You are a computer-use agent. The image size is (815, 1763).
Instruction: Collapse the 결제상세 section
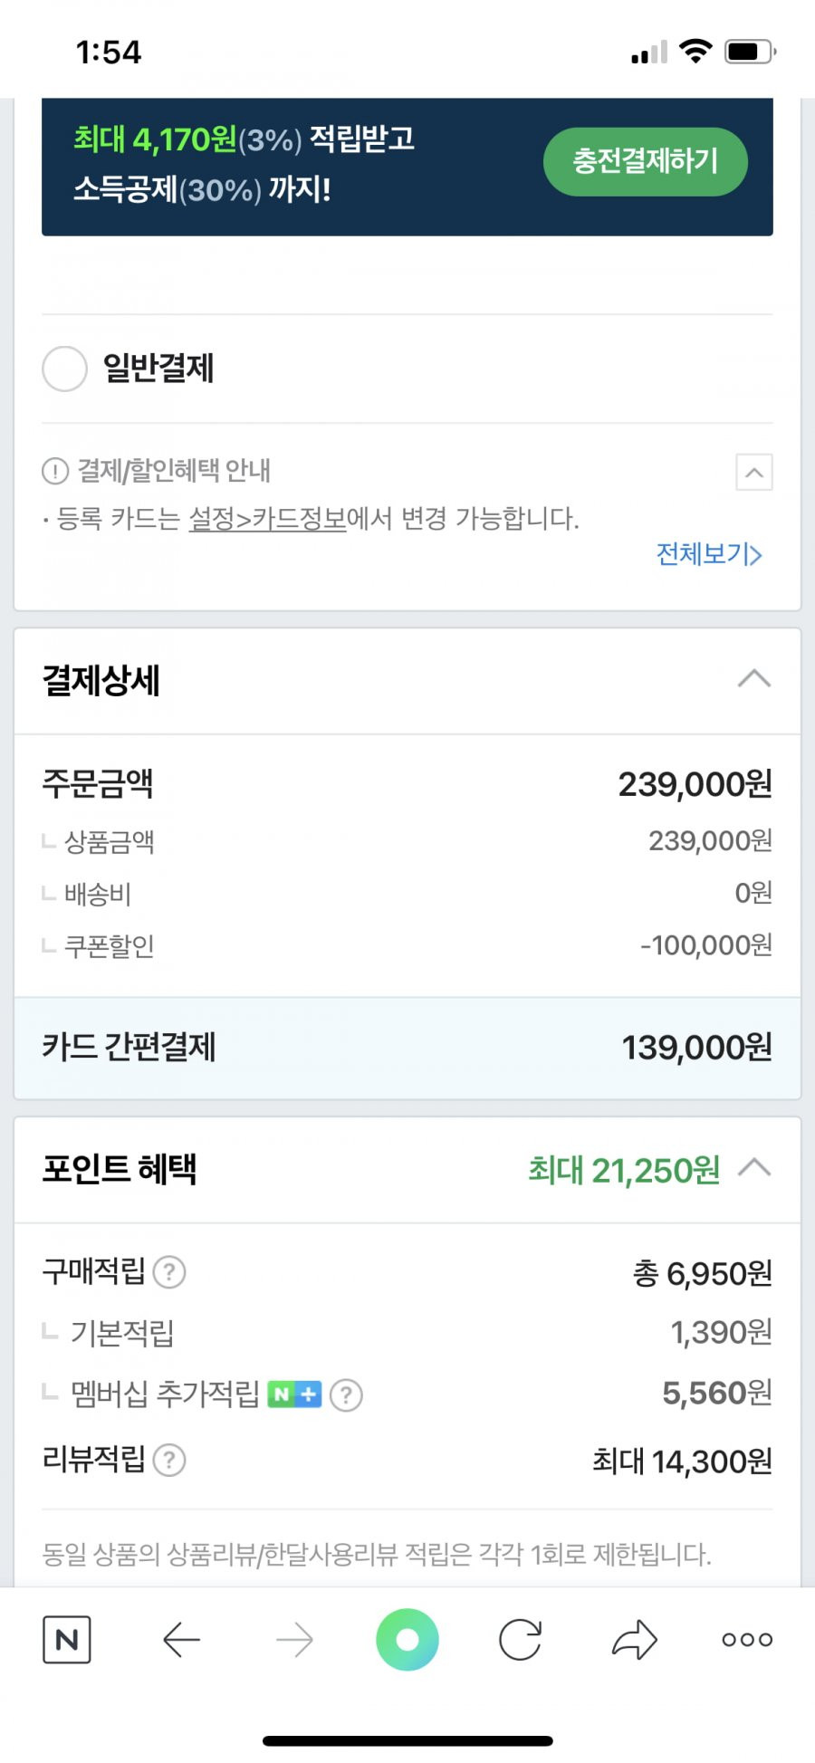(754, 679)
